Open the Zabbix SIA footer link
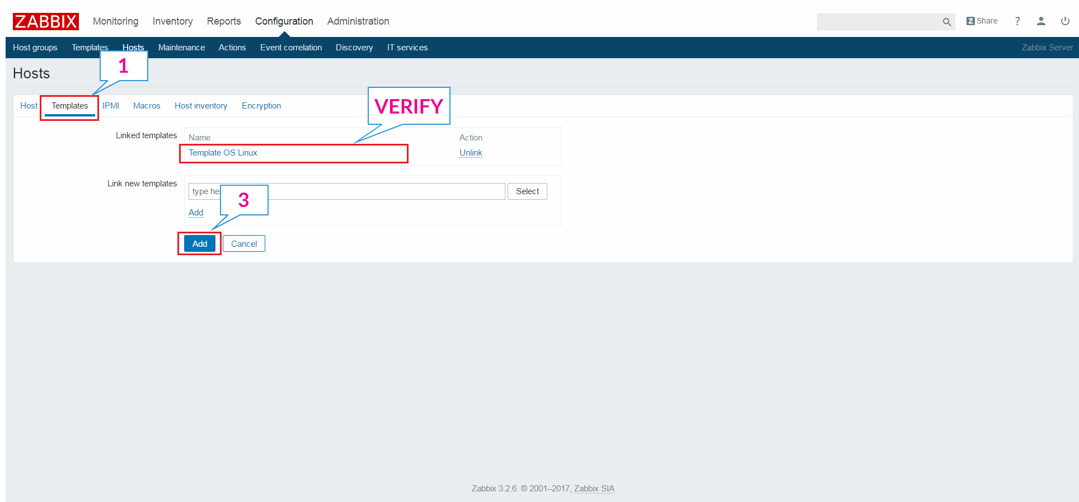Viewport: 1079px width, 502px height. (594, 489)
